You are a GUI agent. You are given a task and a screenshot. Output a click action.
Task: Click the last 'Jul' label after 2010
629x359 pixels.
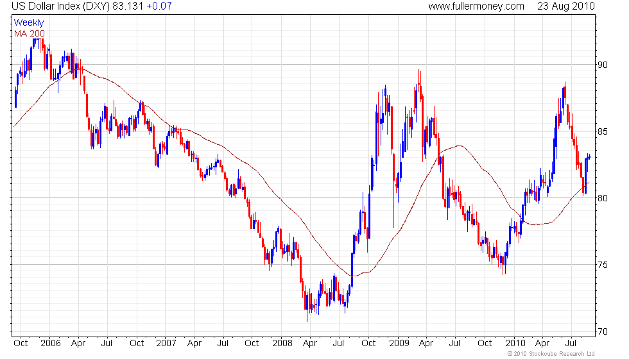(x=571, y=343)
